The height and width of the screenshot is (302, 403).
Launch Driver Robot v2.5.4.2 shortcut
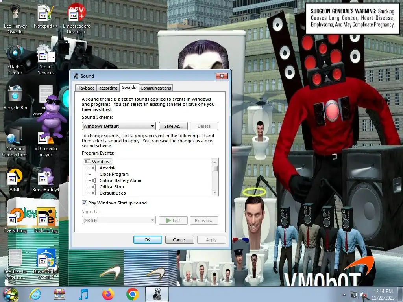(46, 265)
